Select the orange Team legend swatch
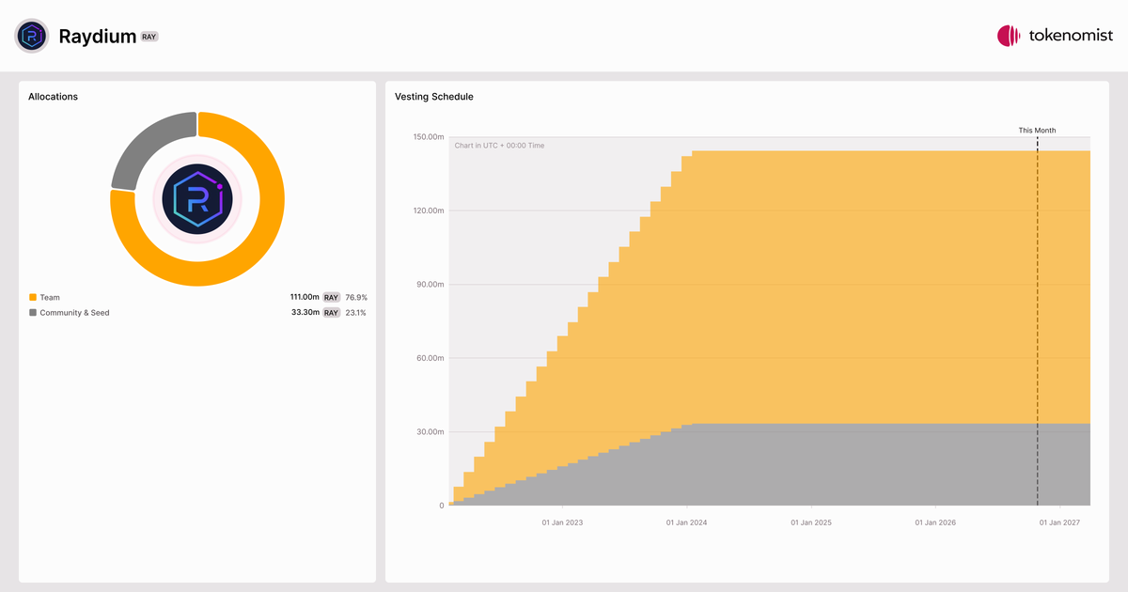 [x=33, y=297]
